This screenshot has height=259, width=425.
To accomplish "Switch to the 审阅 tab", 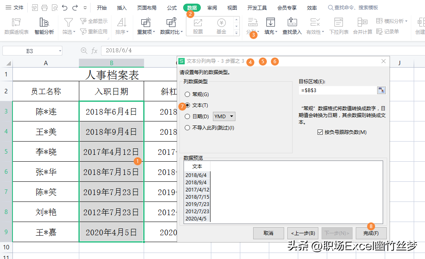I will [212, 8].
